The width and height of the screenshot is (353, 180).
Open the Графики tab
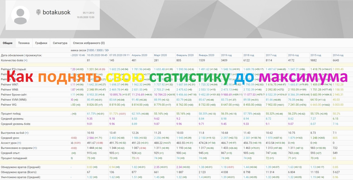coord(41,43)
